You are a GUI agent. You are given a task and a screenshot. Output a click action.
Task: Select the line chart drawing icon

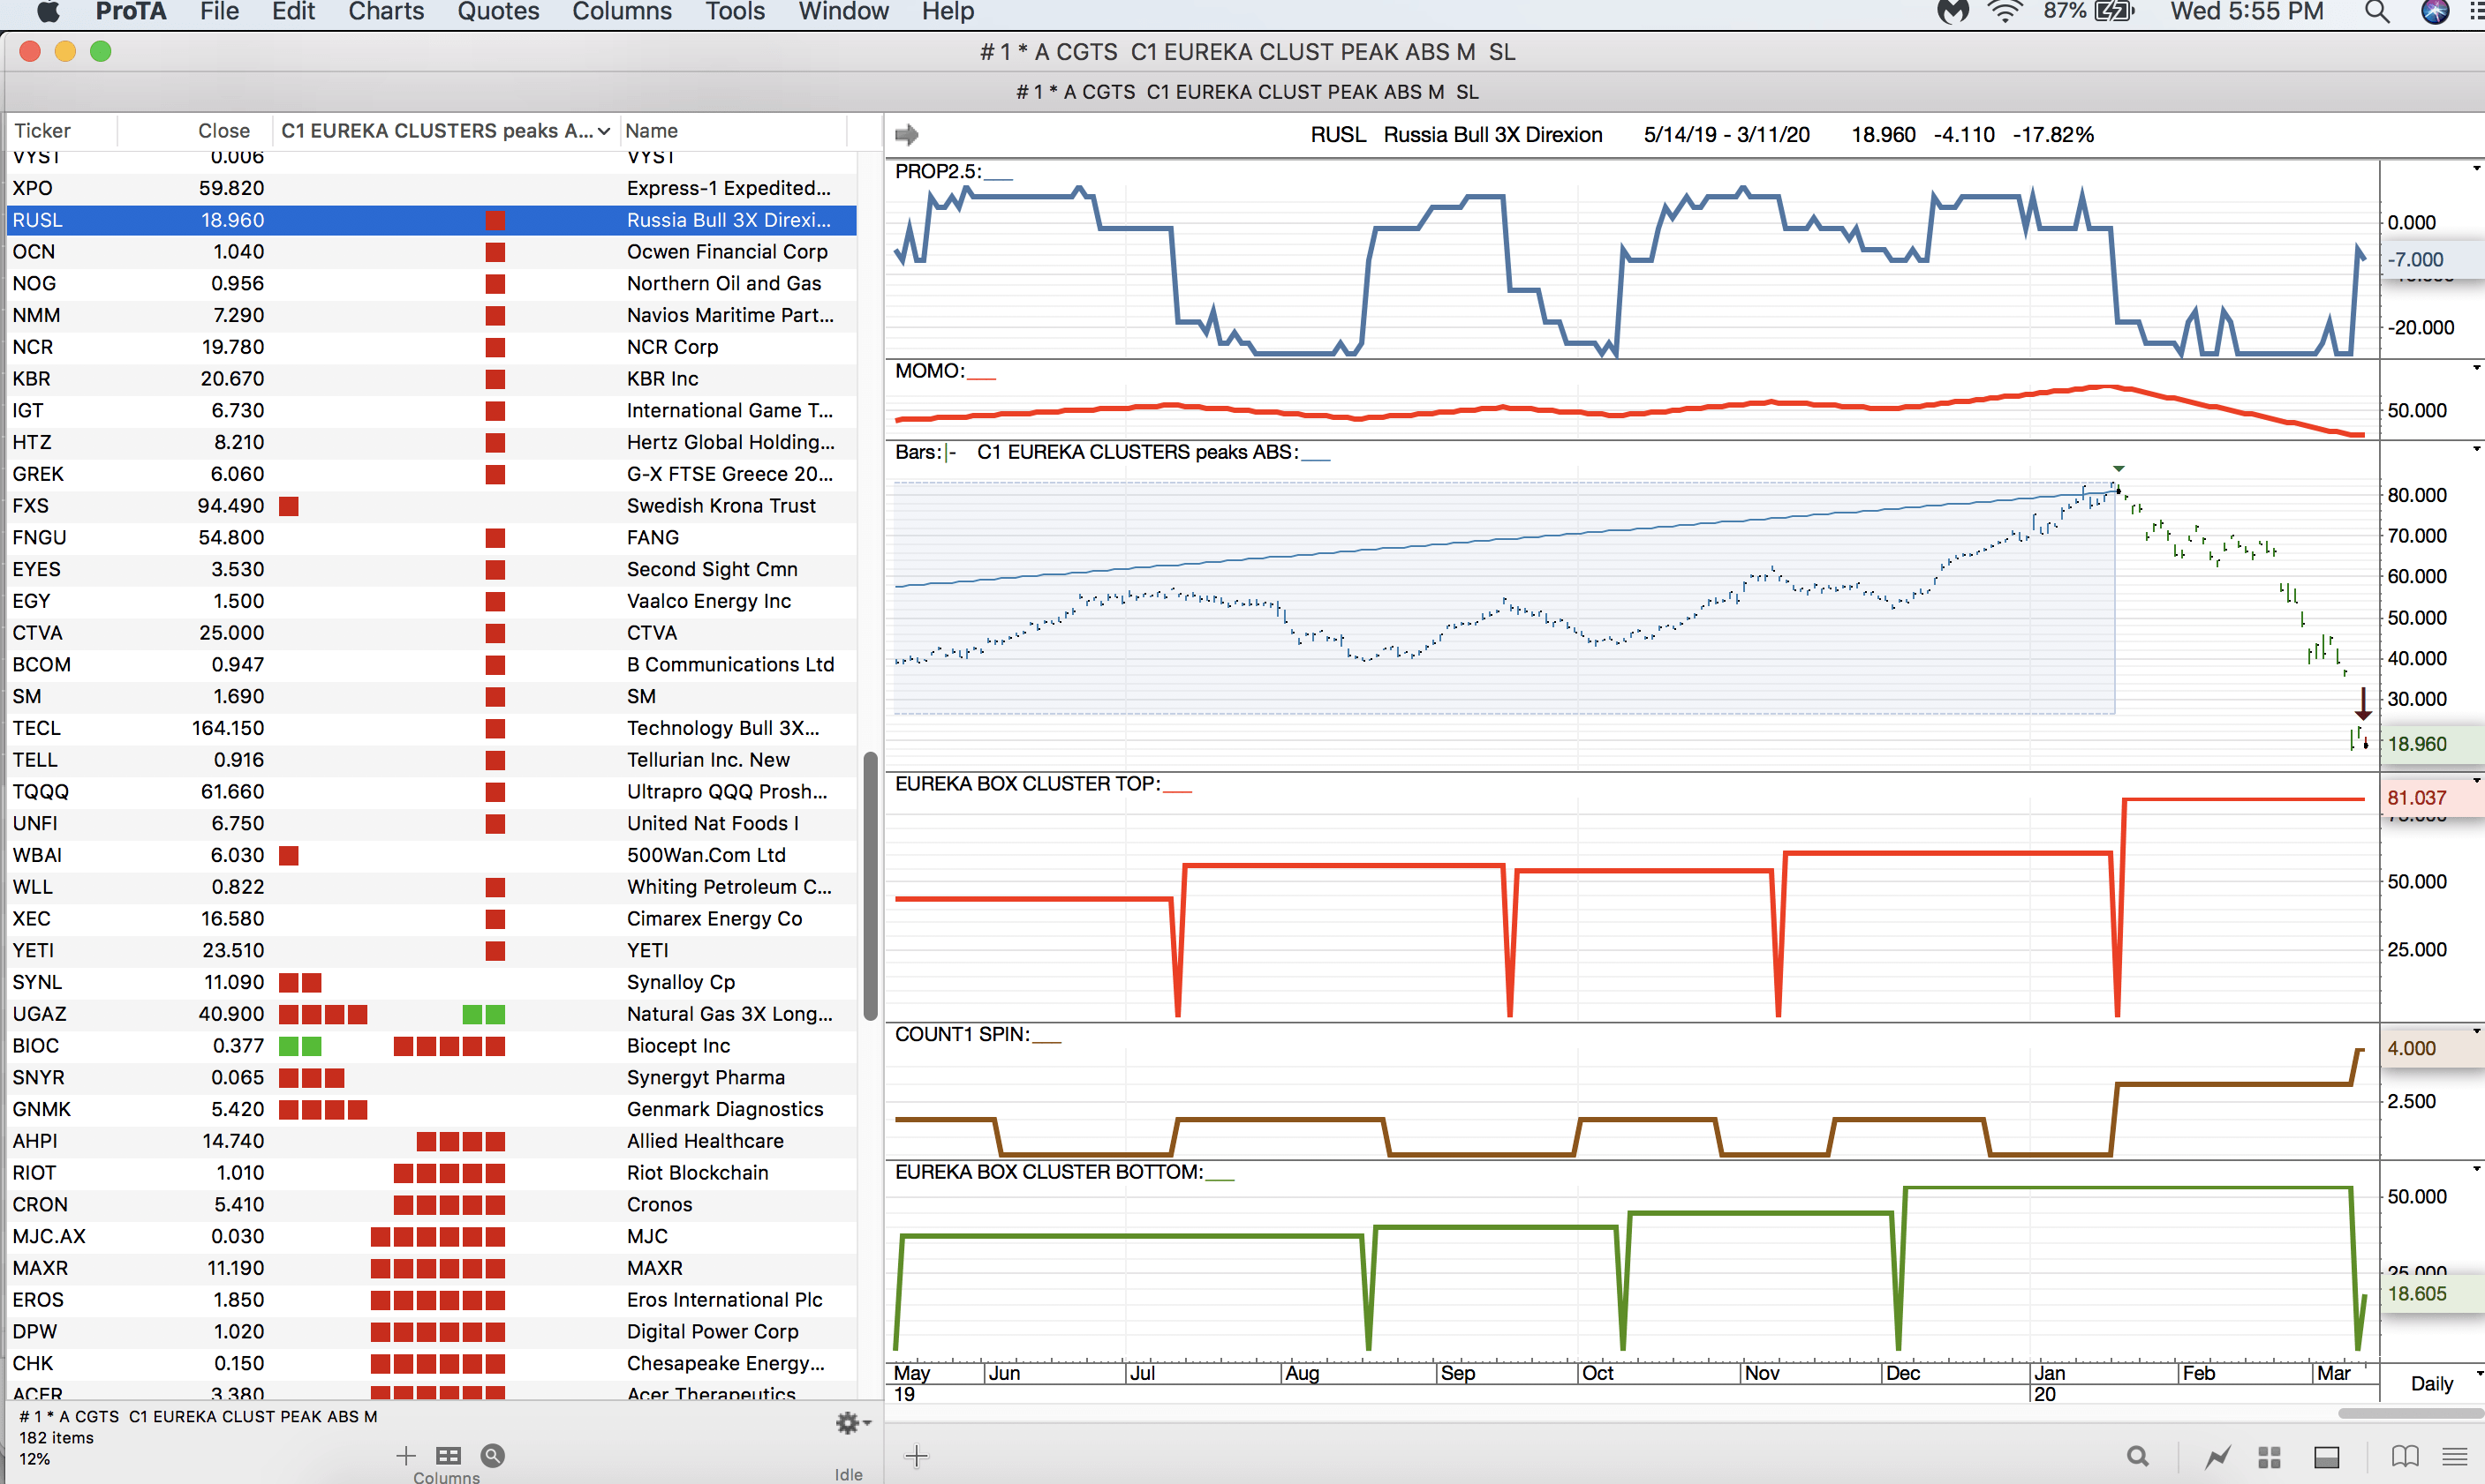coord(2217,1456)
